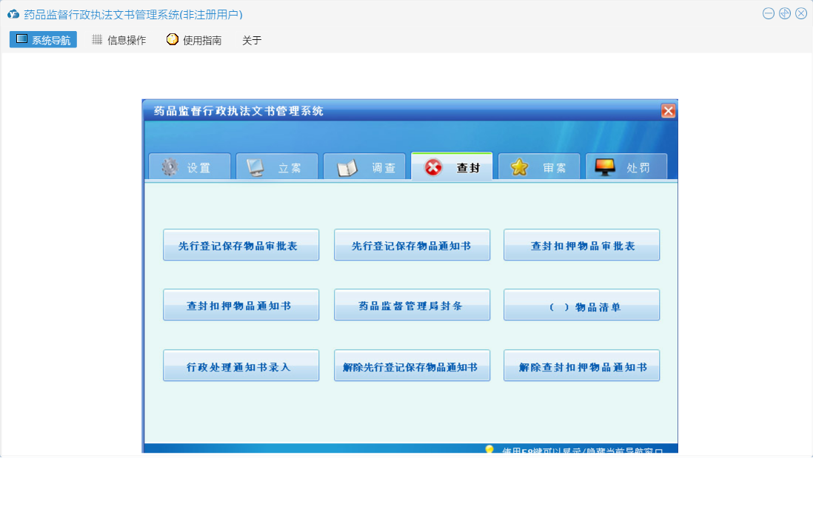Open the 系统导航 menu
813x532 pixels.
43,39
